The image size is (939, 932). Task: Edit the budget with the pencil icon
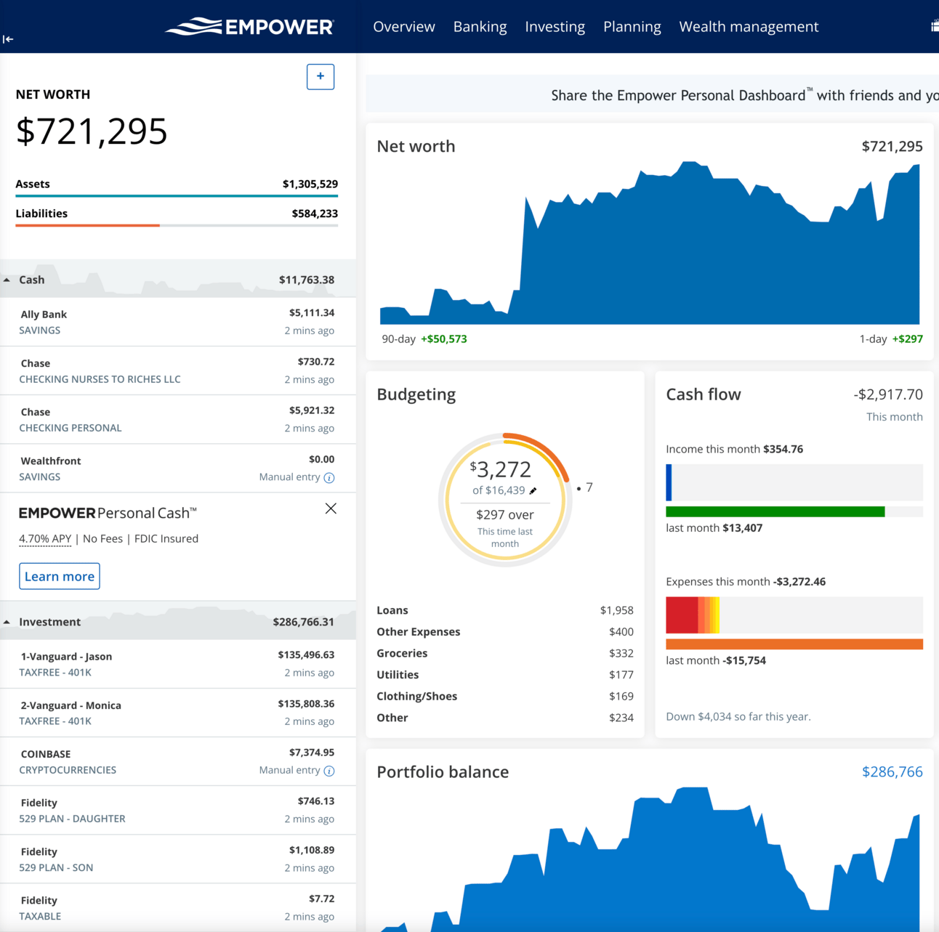point(533,491)
